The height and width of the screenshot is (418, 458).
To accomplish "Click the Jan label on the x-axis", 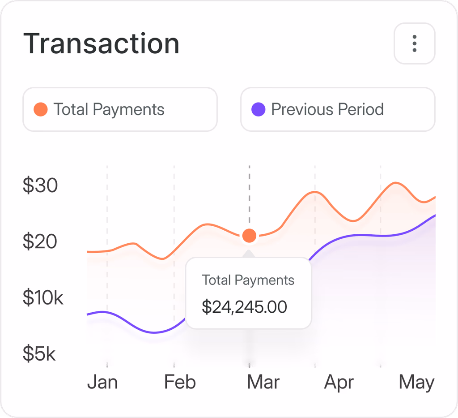I will coord(102,382).
